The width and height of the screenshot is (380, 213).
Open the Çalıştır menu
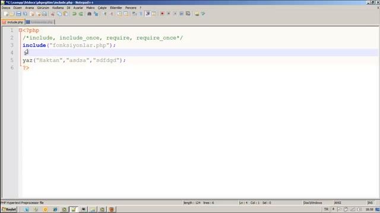tap(102, 8)
